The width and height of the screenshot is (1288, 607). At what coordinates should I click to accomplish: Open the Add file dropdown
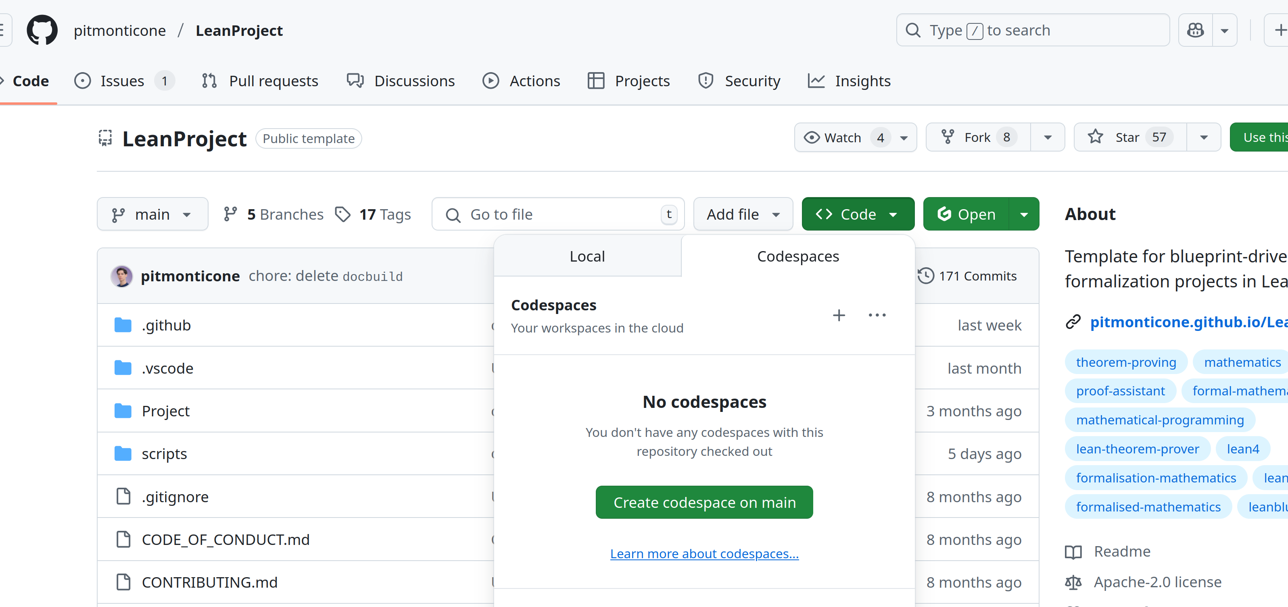pos(743,214)
